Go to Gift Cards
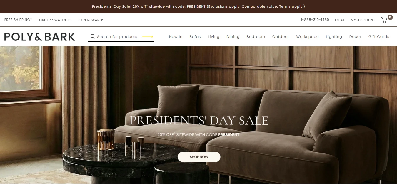 379,37
